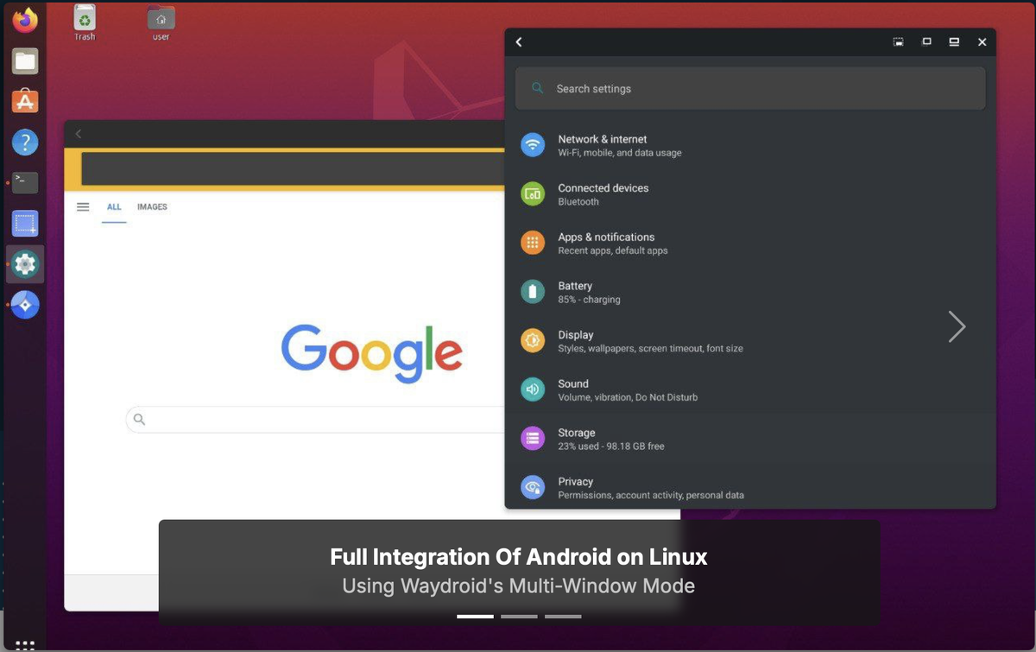Open the Trash desktop icon
The width and height of the screenshot is (1036, 652).
click(85, 22)
